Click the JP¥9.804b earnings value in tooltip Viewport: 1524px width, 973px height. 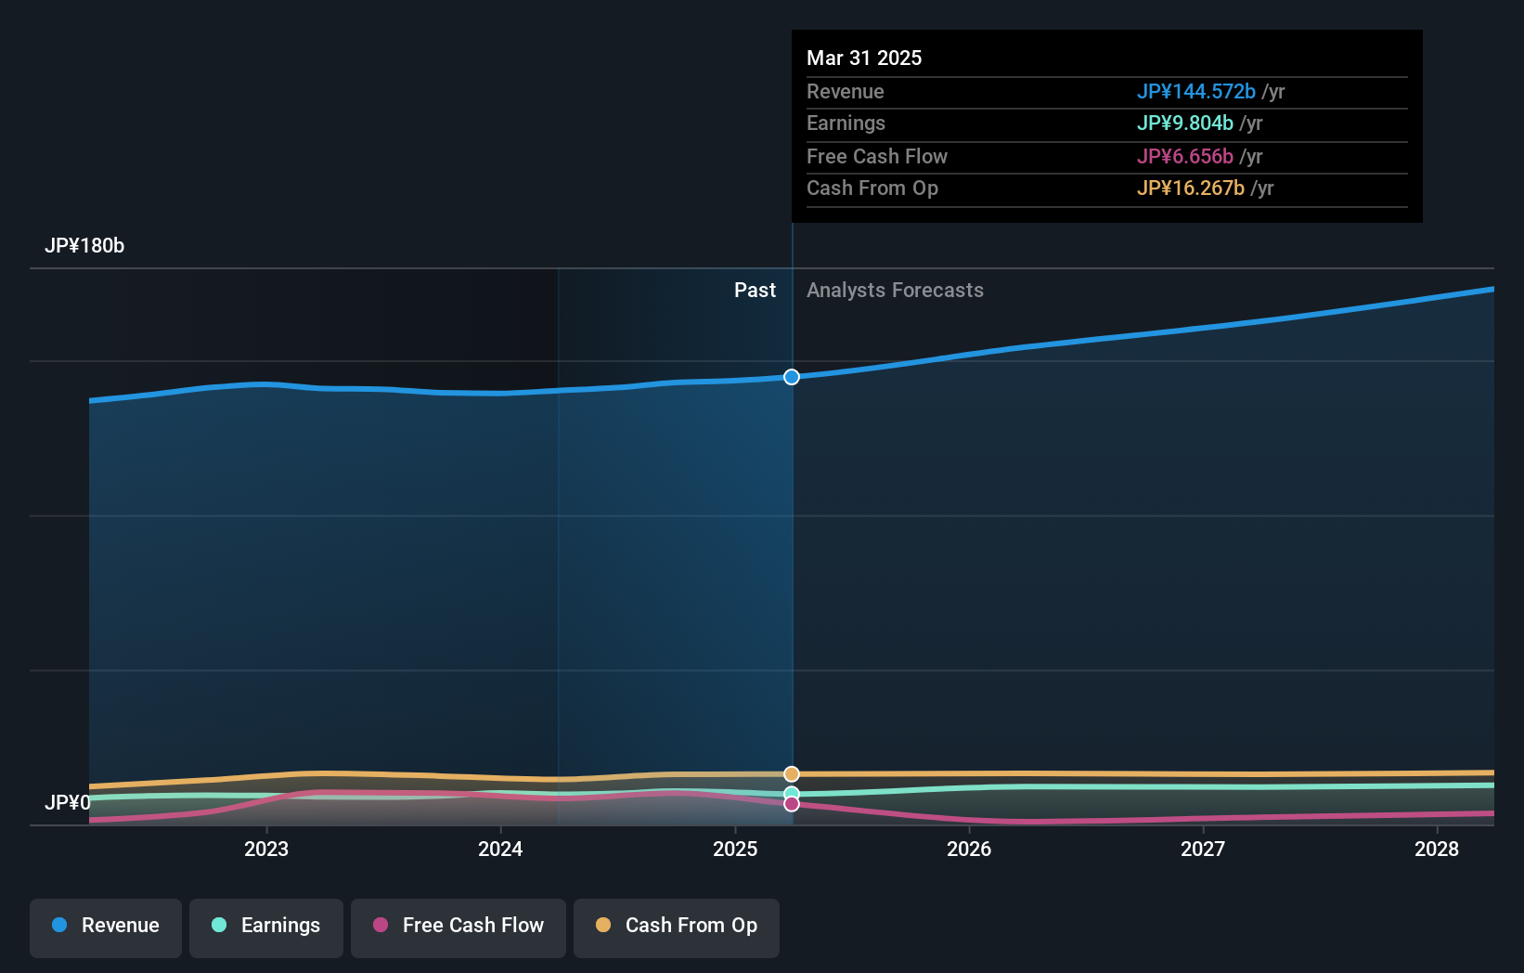(x=1185, y=123)
